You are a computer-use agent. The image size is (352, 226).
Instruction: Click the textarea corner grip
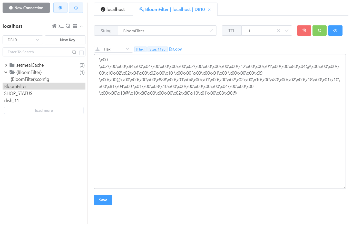point(344,187)
